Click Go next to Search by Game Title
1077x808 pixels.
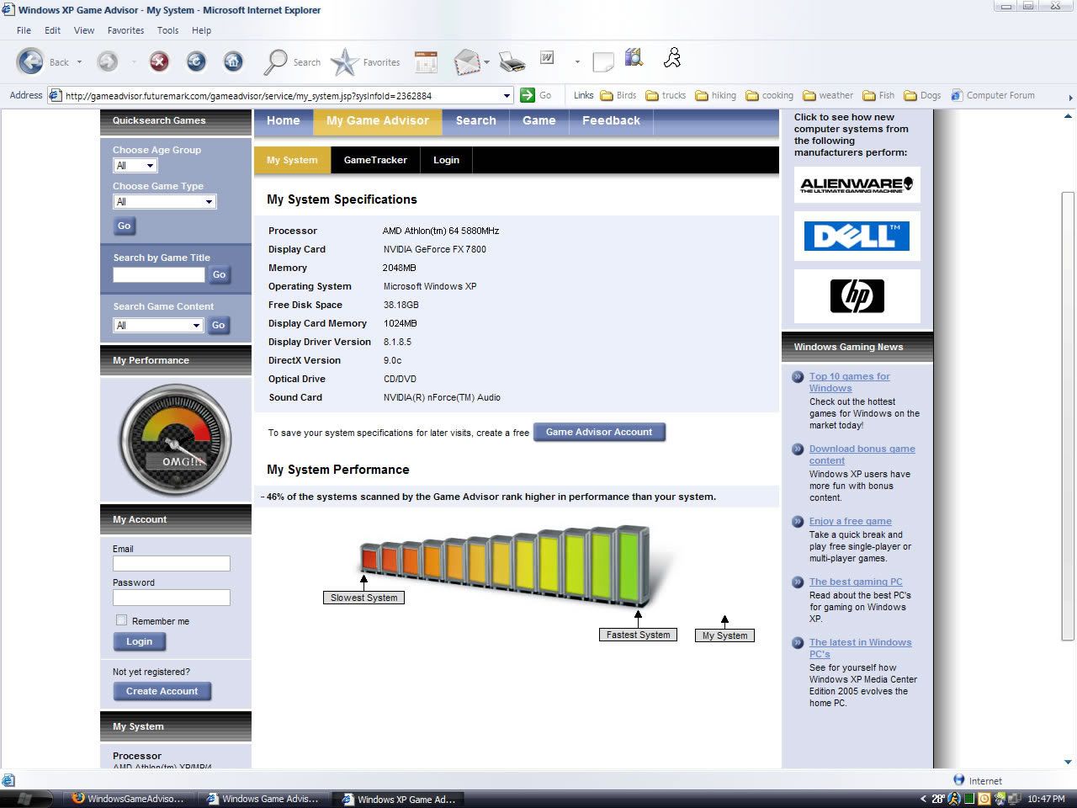(x=219, y=274)
